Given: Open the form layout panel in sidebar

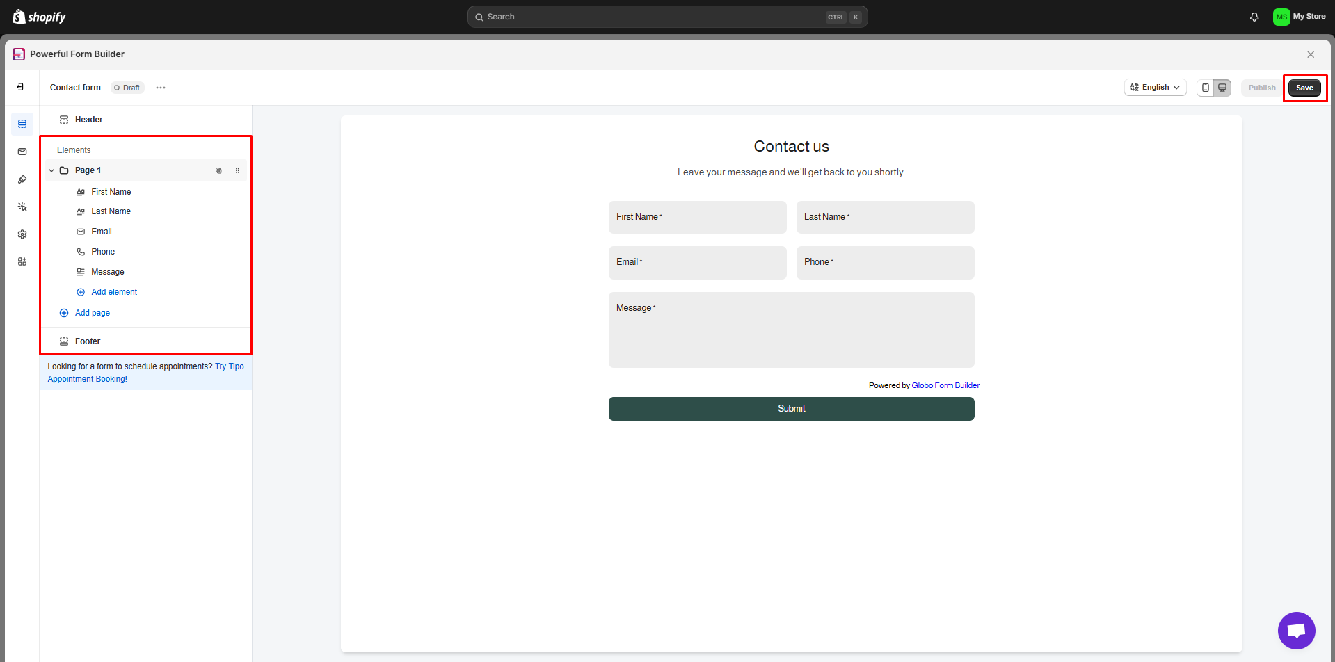Looking at the screenshot, I should (22, 124).
